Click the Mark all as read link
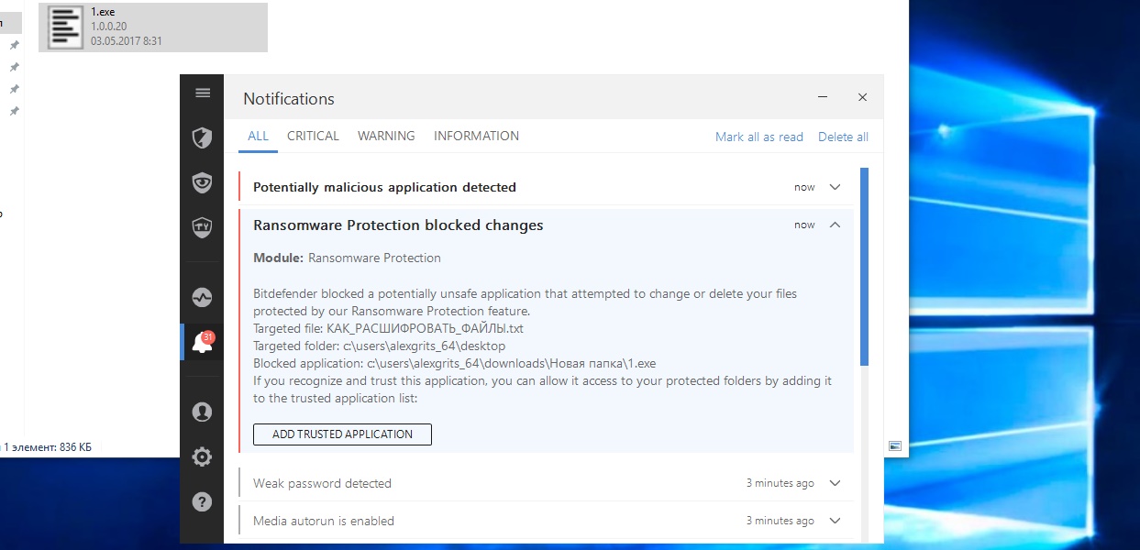 758,137
